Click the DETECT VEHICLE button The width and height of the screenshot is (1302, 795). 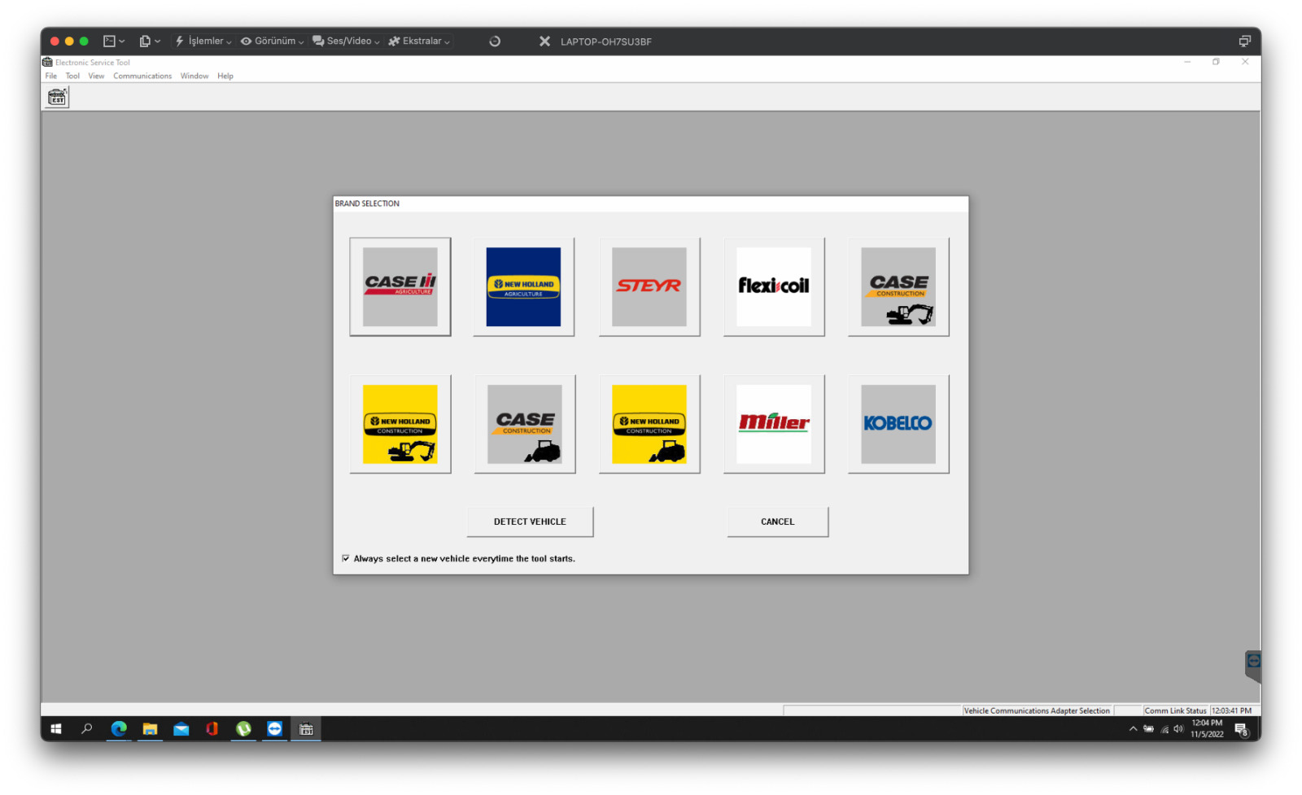pos(530,522)
